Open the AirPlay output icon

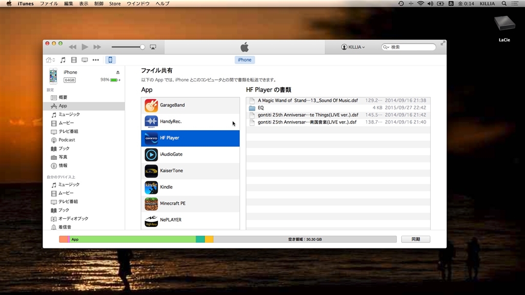(x=153, y=47)
